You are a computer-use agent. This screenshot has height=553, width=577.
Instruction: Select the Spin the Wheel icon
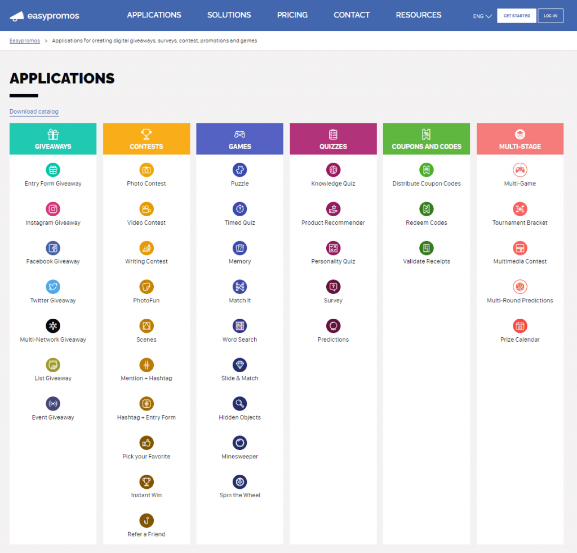240,481
